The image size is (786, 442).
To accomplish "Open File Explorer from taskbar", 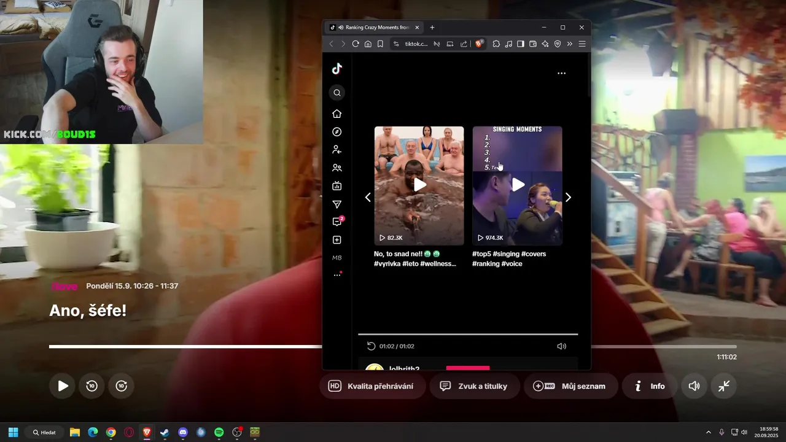I will 75,432.
